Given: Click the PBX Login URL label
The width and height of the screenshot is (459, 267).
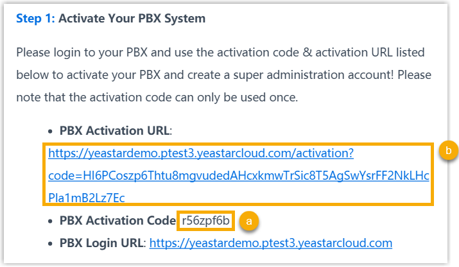Looking at the screenshot, I should coord(103,243).
